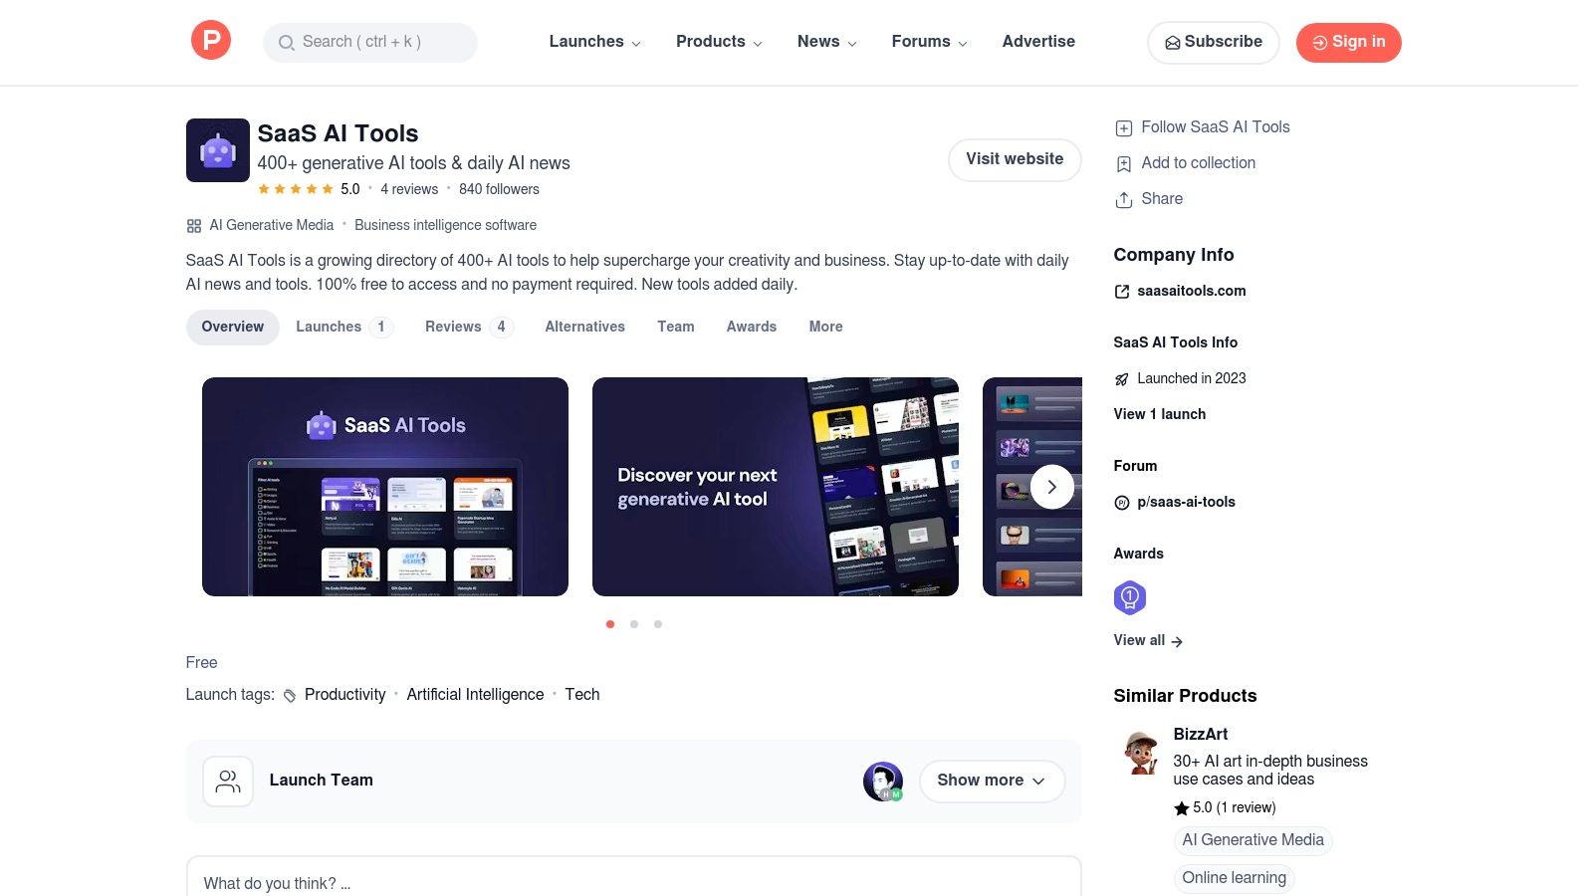Click the Share upload icon
Image resolution: width=1593 pixels, height=896 pixels.
(x=1123, y=200)
